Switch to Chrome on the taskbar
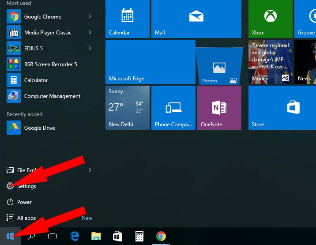Screen dimensions: 316x245 click(x=161, y=236)
